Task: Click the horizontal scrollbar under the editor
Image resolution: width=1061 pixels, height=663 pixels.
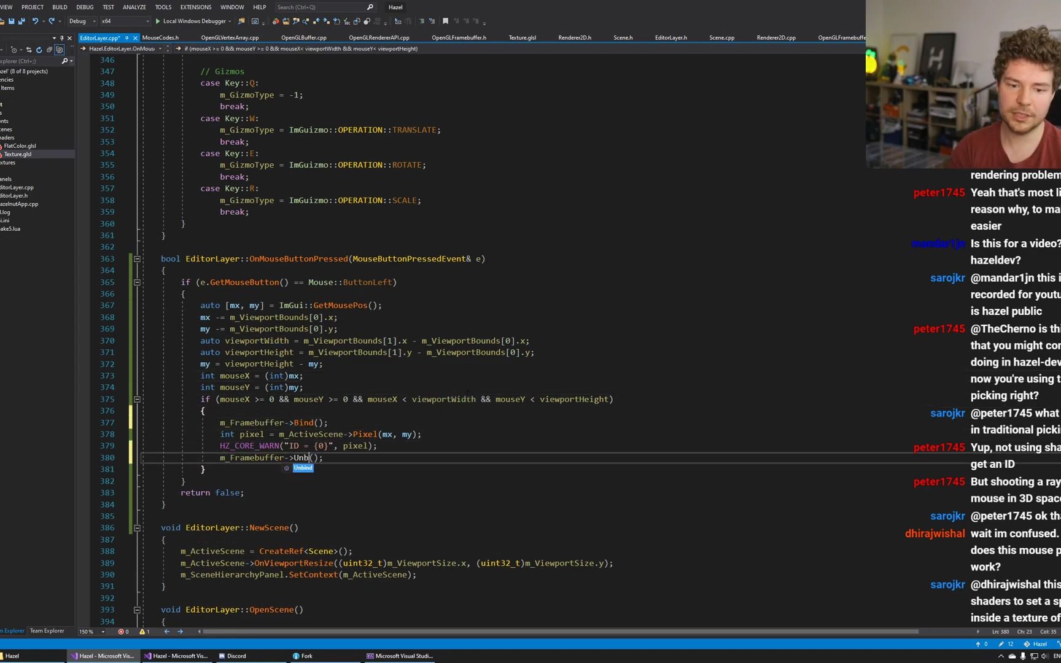Action: pyautogui.click(x=560, y=632)
